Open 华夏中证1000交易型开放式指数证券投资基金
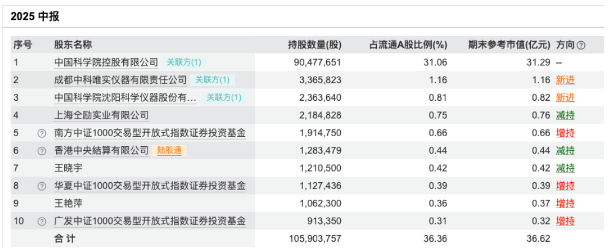This screenshot has height=250, width=608. tap(150, 186)
